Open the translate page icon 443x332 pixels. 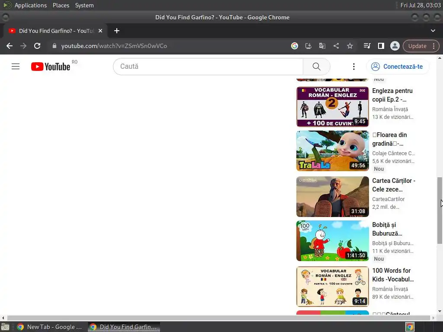(322, 46)
